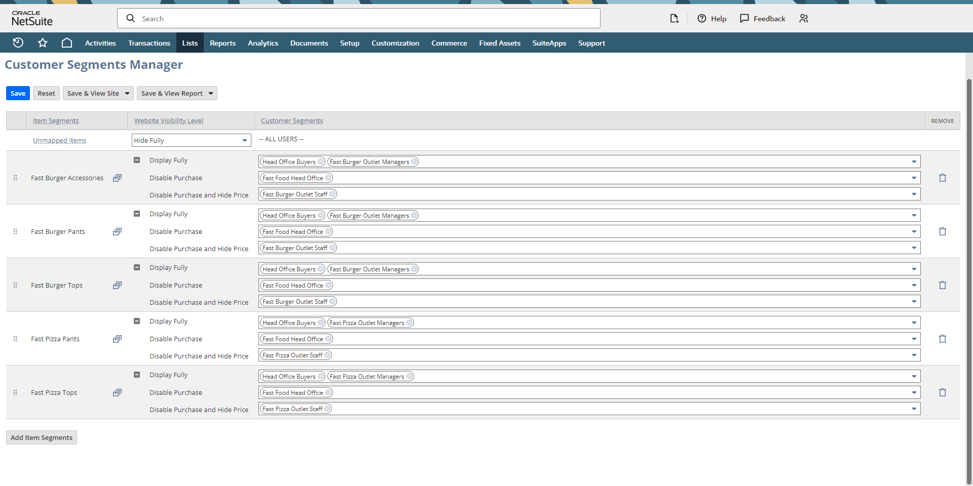Open Fast Pizza Pants in new window

click(117, 339)
